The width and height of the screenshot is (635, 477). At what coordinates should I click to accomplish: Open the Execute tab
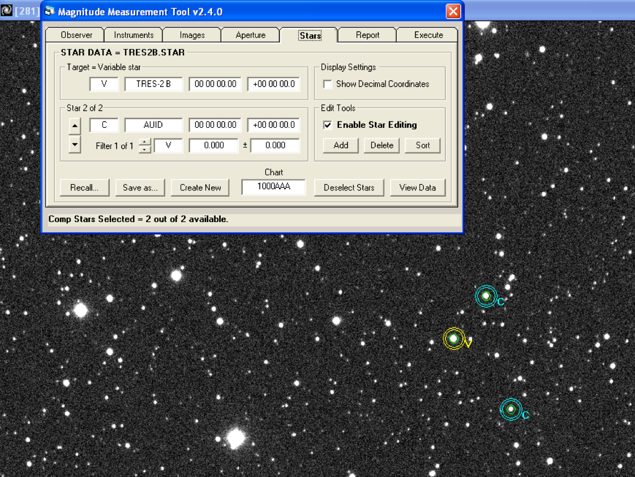click(x=428, y=35)
